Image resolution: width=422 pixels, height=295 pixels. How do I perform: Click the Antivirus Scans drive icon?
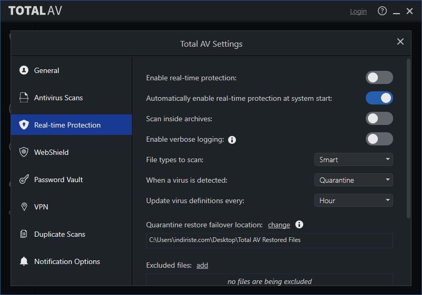[24, 98]
